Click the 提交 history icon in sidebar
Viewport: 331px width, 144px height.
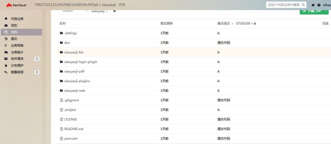point(6,39)
